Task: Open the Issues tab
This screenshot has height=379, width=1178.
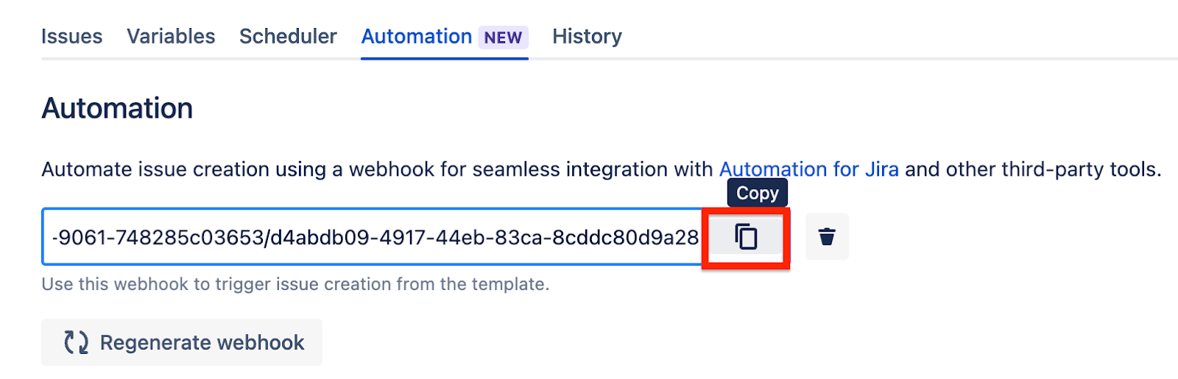Action: (72, 36)
